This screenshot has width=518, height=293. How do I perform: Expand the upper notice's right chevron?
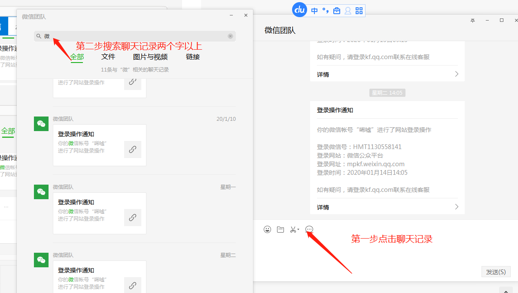[457, 74]
